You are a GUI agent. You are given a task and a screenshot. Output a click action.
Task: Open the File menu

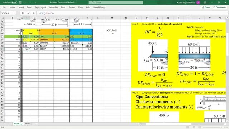click(x=4, y=7)
